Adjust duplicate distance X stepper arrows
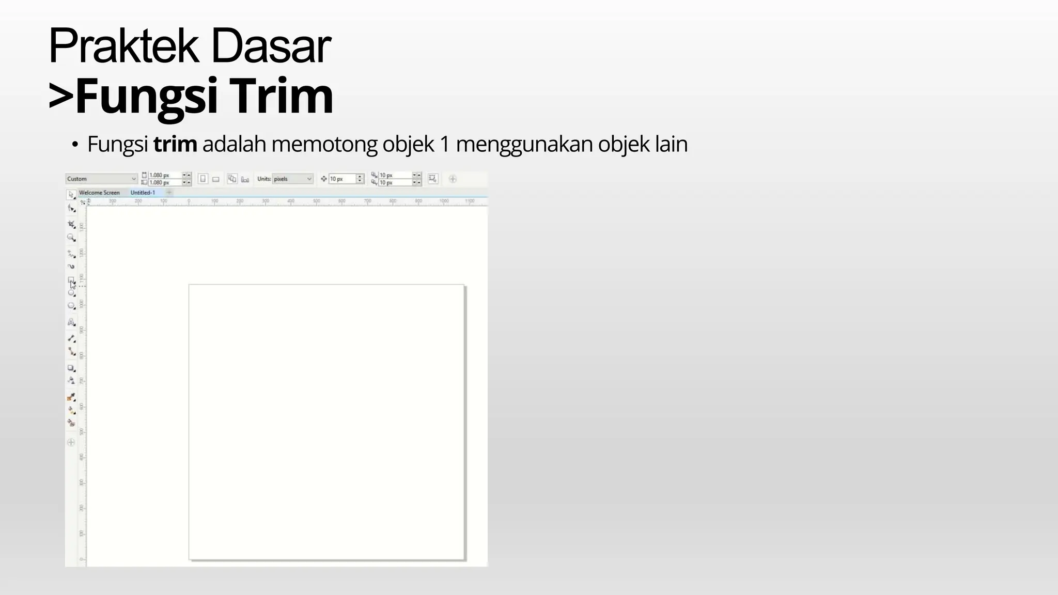The image size is (1058, 595). (416, 175)
